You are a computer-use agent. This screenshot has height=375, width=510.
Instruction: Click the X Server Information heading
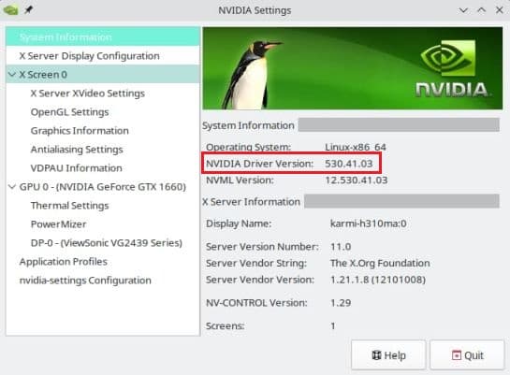pyautogui.click(x=251, y=202)
